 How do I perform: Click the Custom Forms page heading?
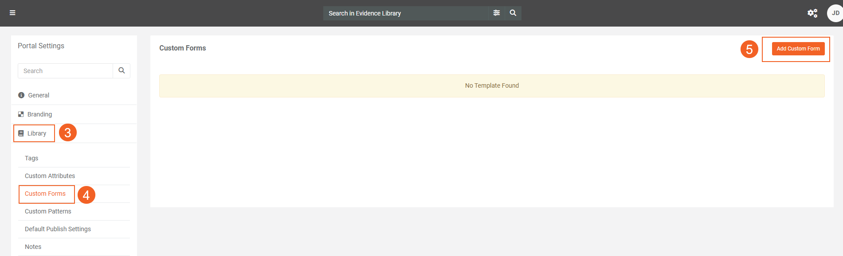tap(183, 48)
